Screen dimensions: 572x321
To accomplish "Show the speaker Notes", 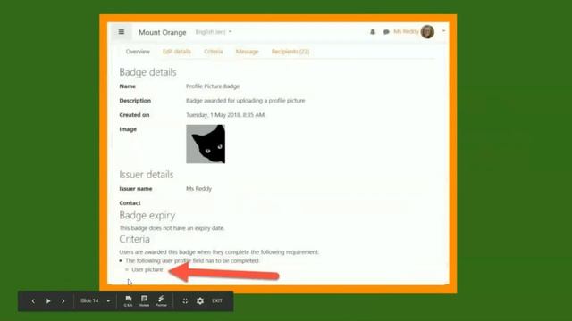I will pyautogui.click(x=144, y=301).
